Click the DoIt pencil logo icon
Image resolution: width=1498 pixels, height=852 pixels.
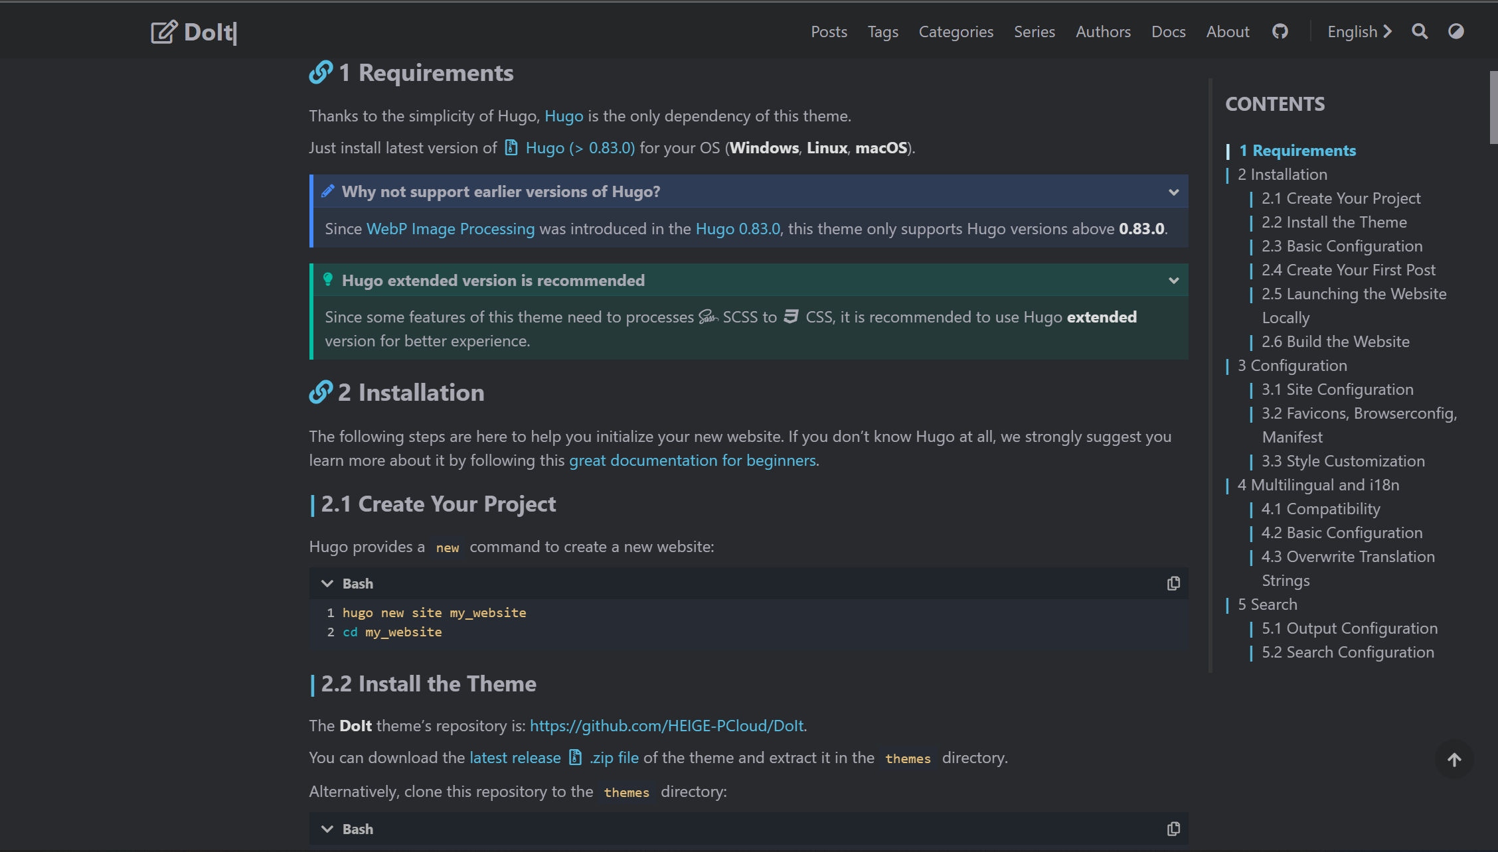click(x=164, y=31)
